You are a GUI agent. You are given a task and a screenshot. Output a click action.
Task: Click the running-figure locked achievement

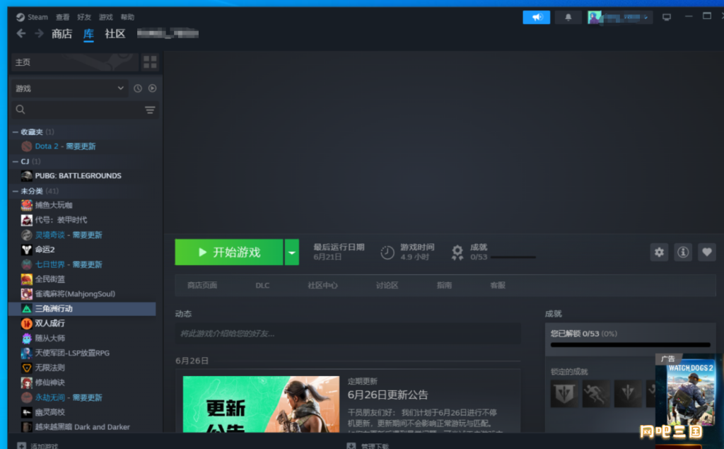click(x=596, y=394)
